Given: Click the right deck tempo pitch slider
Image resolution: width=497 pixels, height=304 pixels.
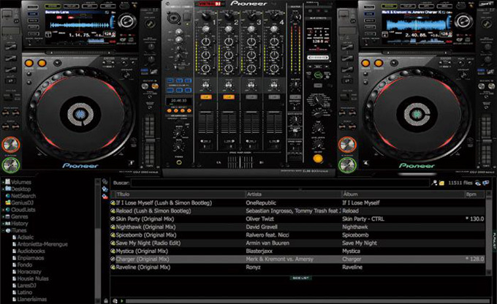Looking at the screenshot, I should [x=486, y=140].
